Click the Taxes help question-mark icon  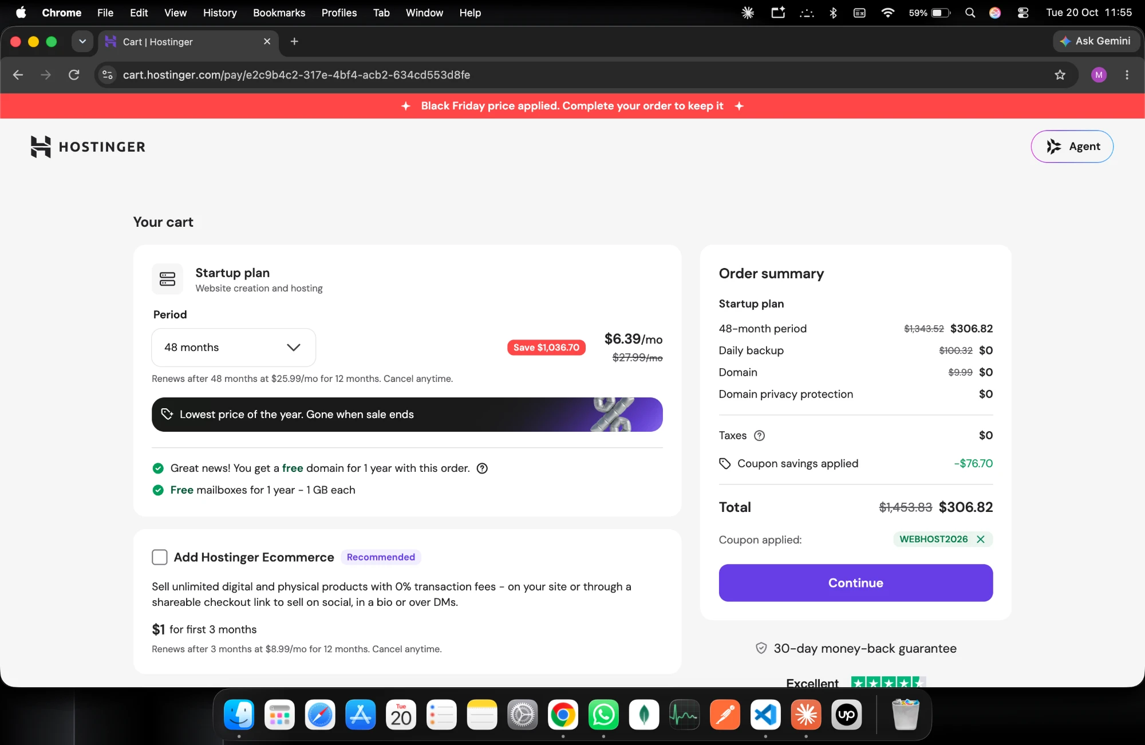point(759,436)
